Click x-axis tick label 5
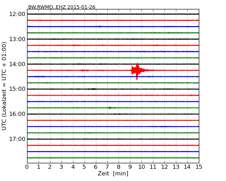226x181 pixels. click(84, 167)
